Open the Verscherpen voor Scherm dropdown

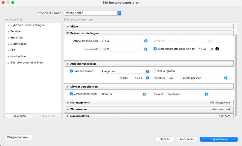click(x=123, y=94)
